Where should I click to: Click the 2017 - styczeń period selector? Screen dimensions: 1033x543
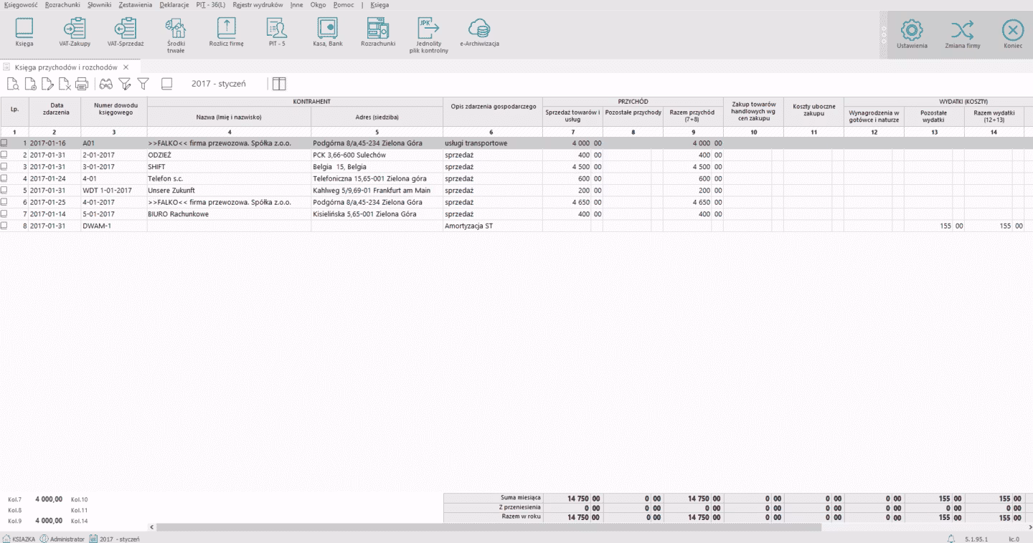(x=218, y=84)
